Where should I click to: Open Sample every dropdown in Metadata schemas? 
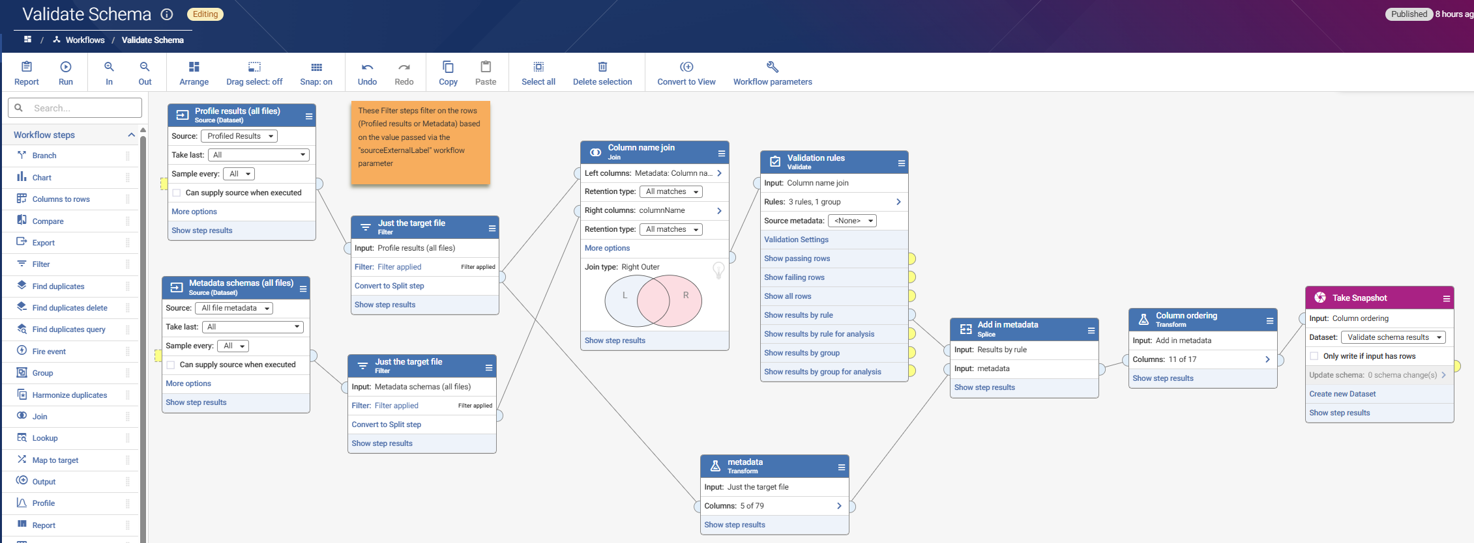(233, 346)
